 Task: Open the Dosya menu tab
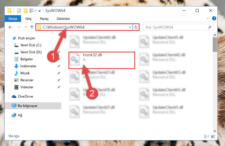[13, 19]
